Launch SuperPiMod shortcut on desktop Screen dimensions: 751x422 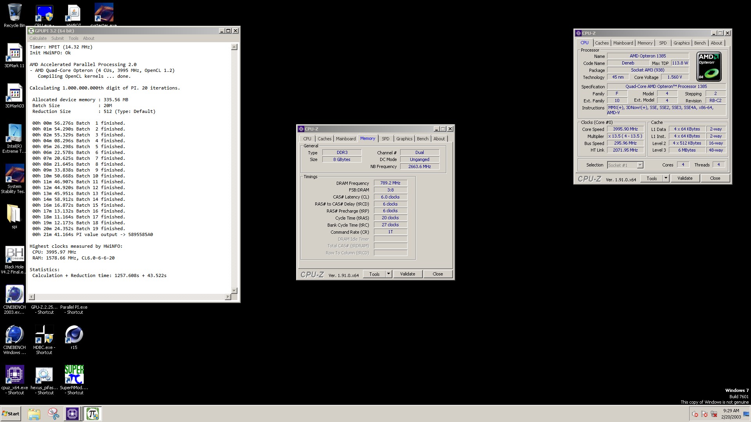point(74,380)
